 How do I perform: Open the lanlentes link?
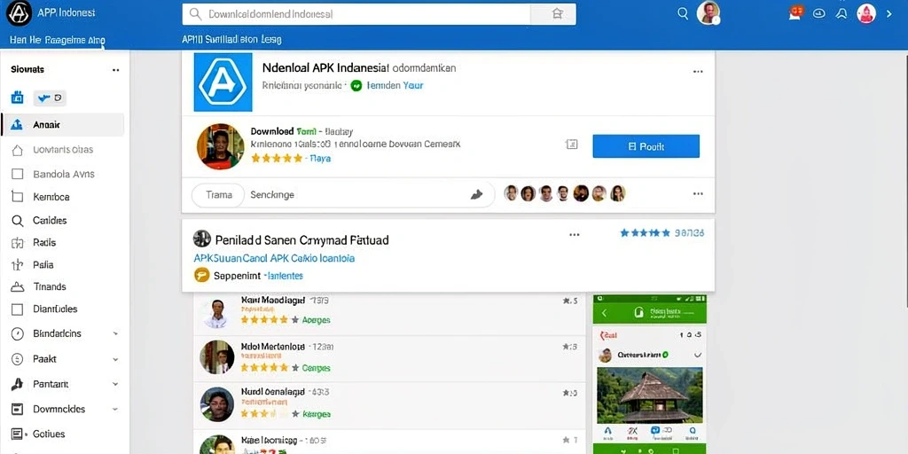(x=284, y=277)
